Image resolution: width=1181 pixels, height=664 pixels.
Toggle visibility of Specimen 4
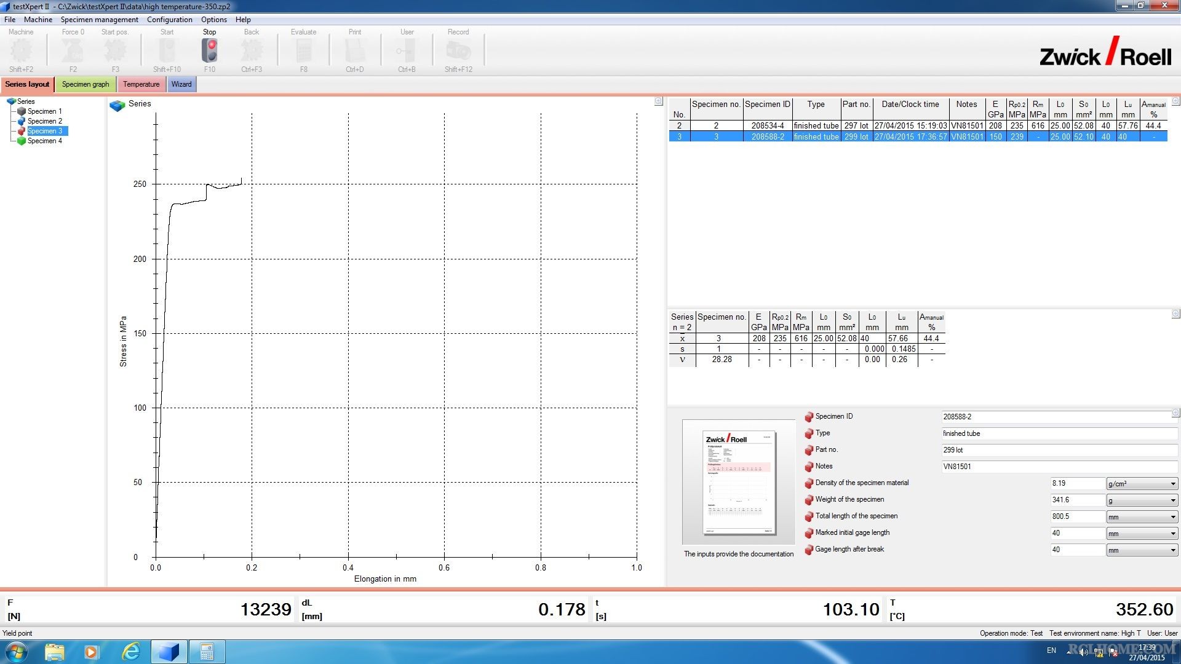pyautogui.click(x=21, y=140)
